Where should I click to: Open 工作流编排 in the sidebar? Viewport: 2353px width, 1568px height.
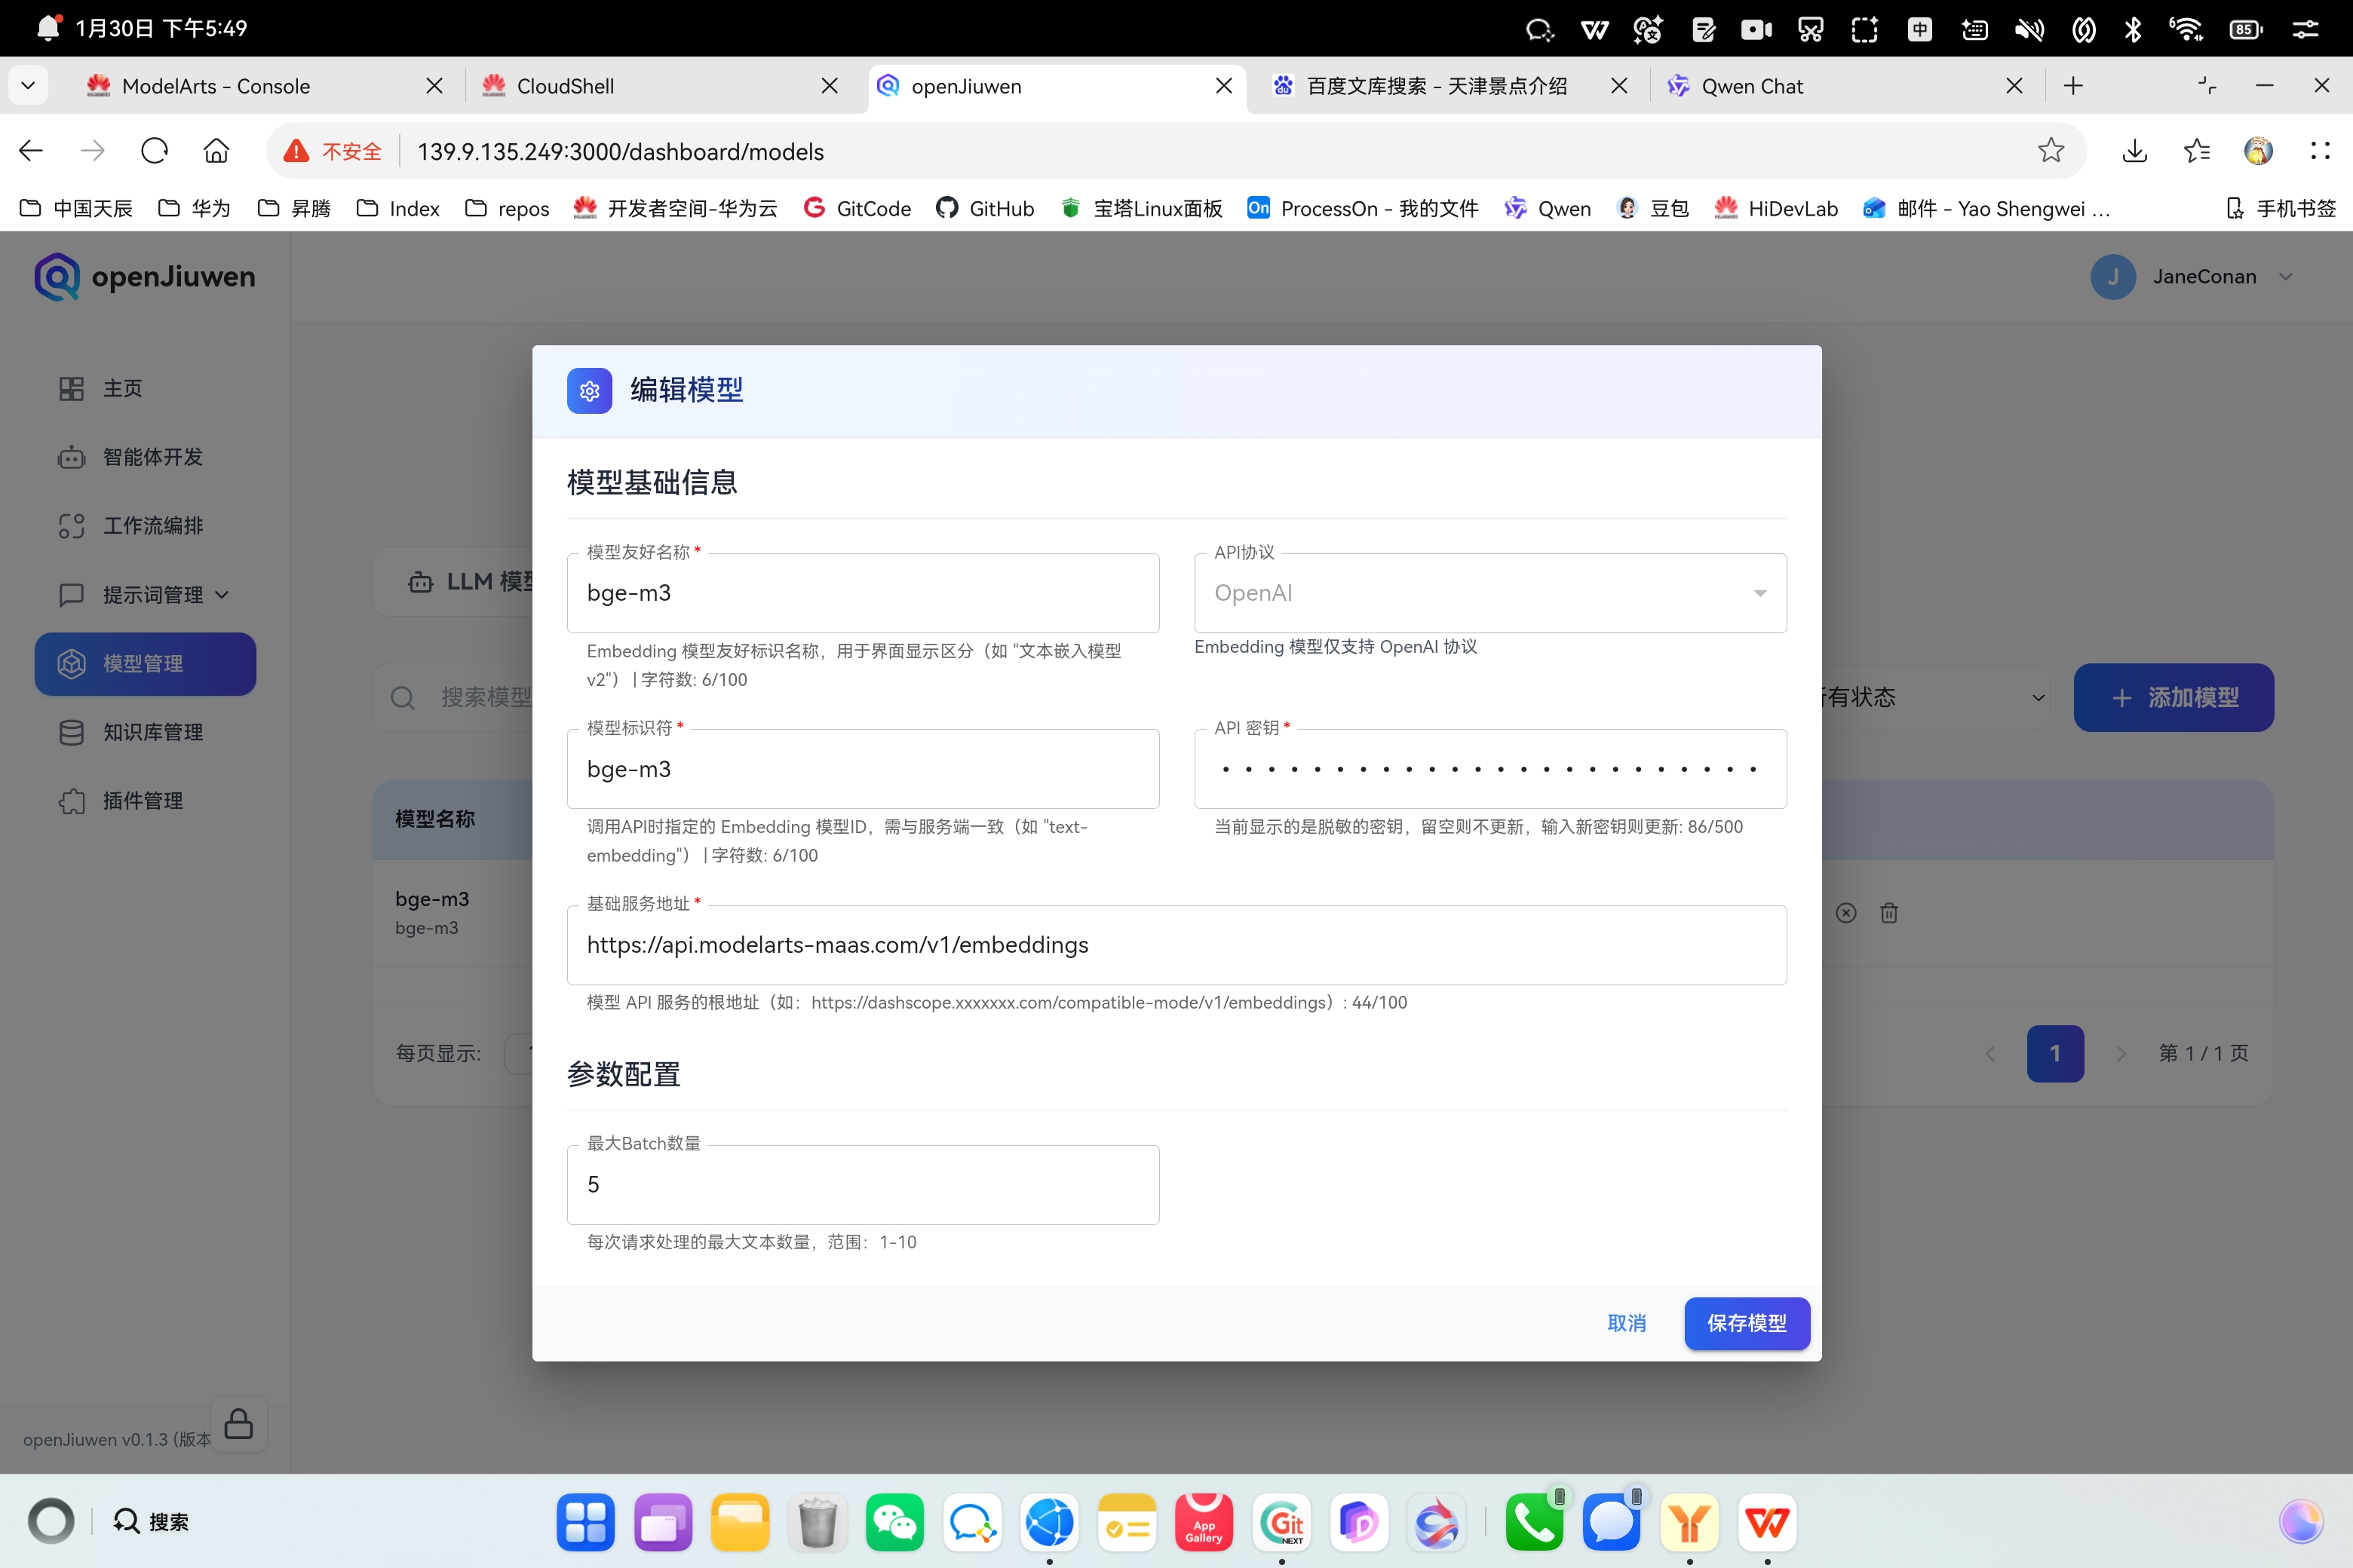(152, 526)
